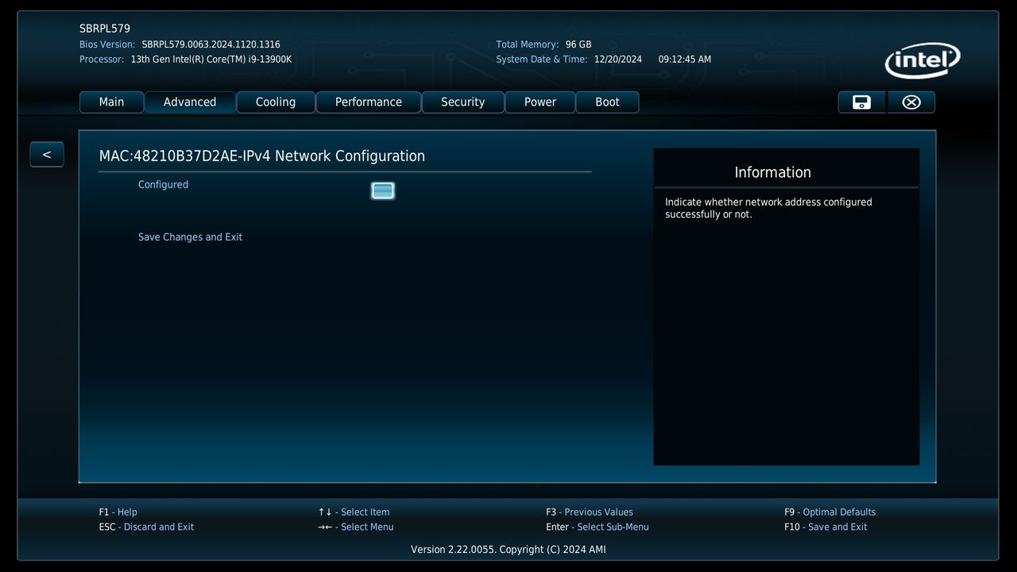1017x572 pixels.
Task: Click Enter - Select Sub-Menu hint
Action: click(x=597, y=527)
